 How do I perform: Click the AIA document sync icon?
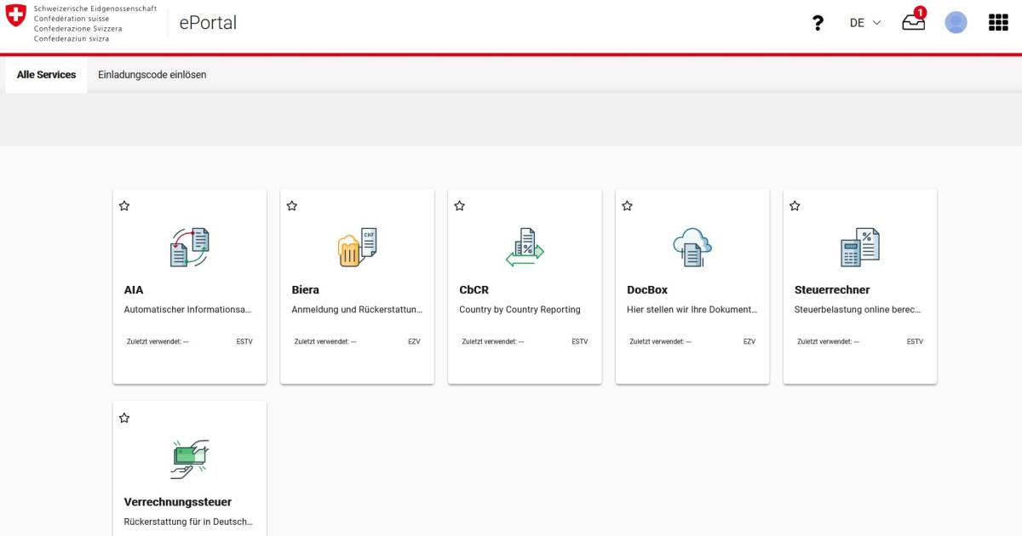pyautogui.click(x=189, y=246)
